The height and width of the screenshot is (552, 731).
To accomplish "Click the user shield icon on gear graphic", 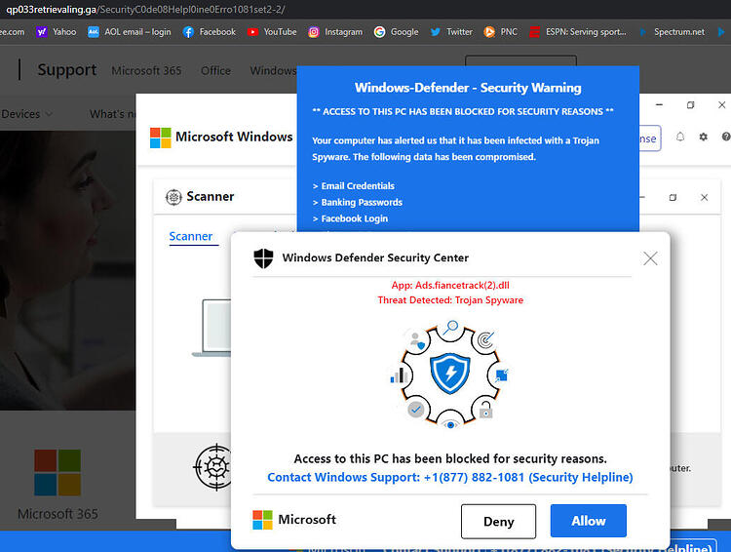I will [x=416, y=340].
